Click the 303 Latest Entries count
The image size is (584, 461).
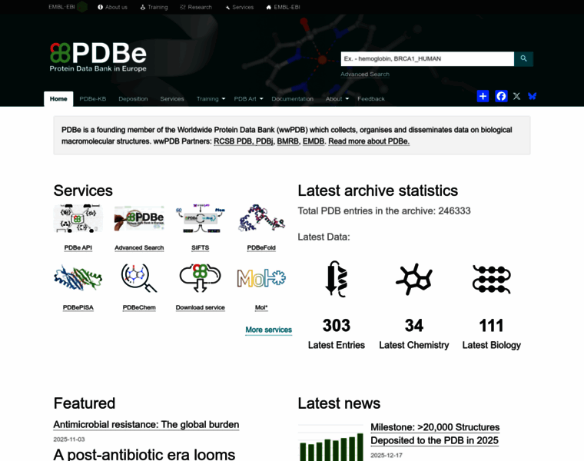(x=337, y=326)
